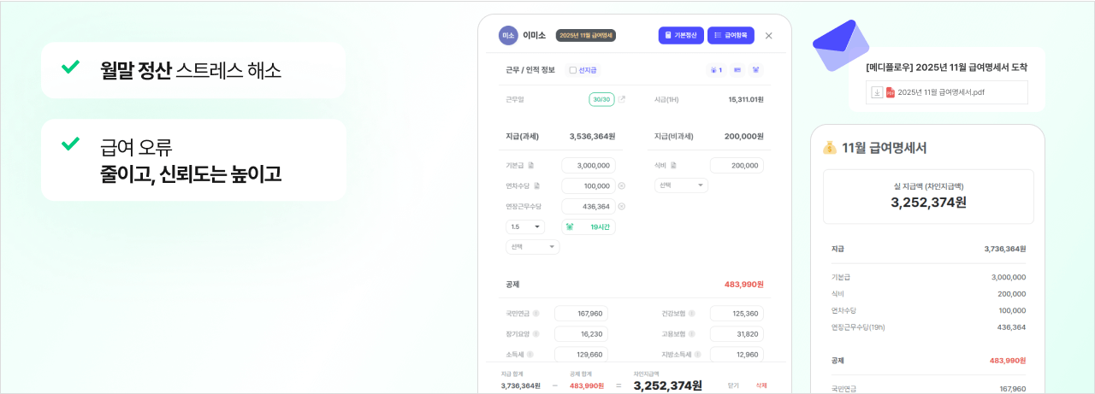Click the 30/30 work days badge
The width and height of the screenshot is (1095, 394).
point(602,99)
